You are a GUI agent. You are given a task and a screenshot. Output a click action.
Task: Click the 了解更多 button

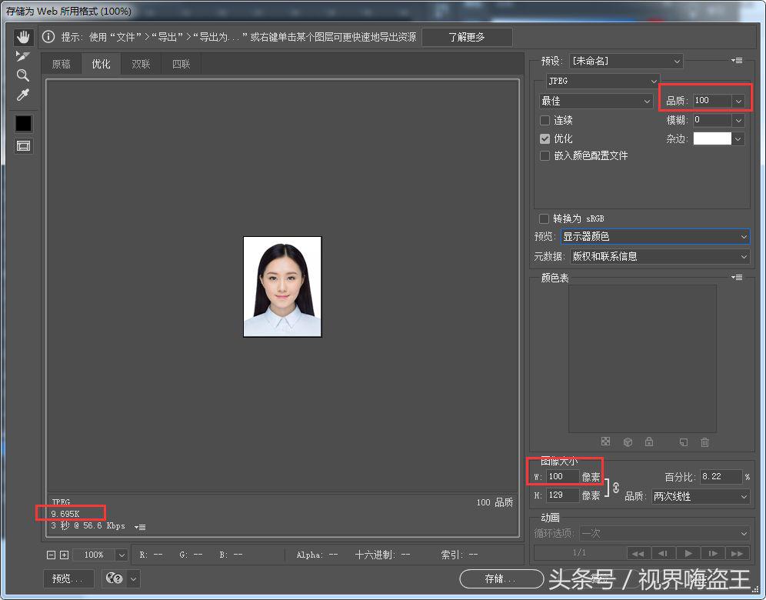(467, 37)
